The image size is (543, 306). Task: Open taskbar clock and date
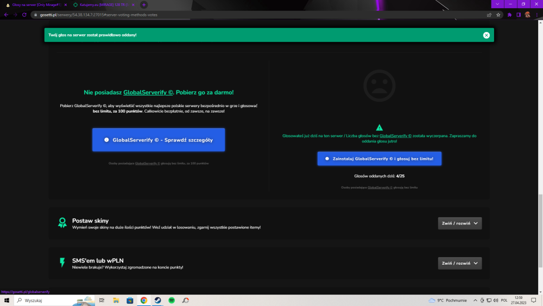519,301
